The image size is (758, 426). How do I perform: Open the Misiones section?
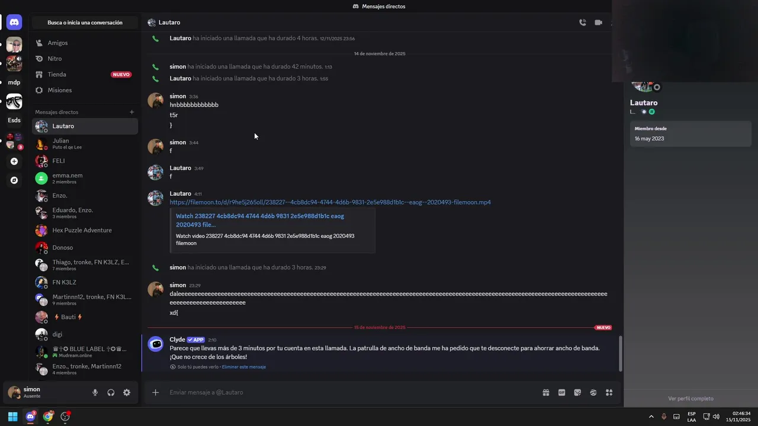click(x=59, y=91)
